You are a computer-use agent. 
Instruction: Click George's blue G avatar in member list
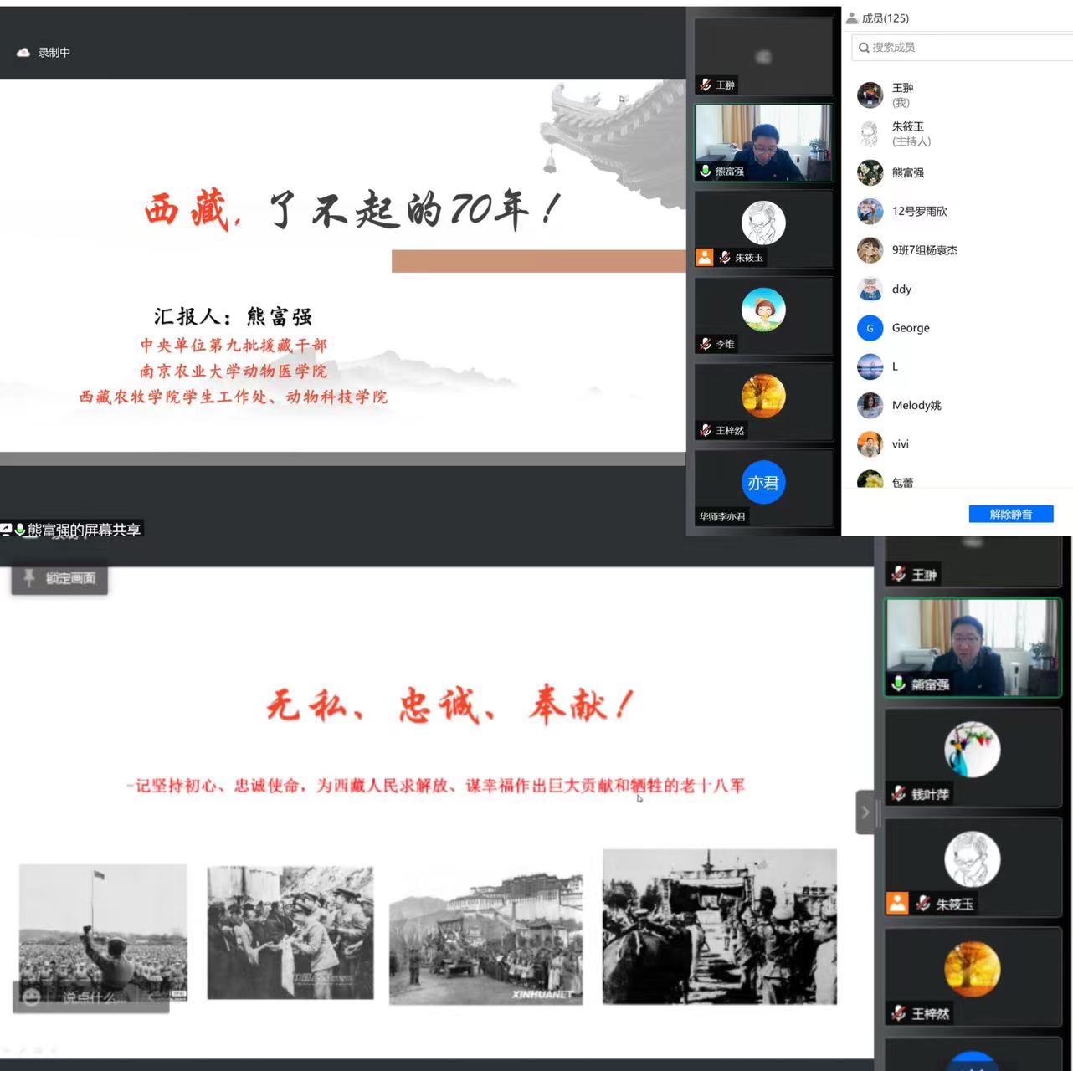pyautogui.click(x=870, y=328)
